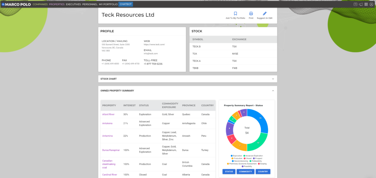Show the chart by Status

pos(229,171)
